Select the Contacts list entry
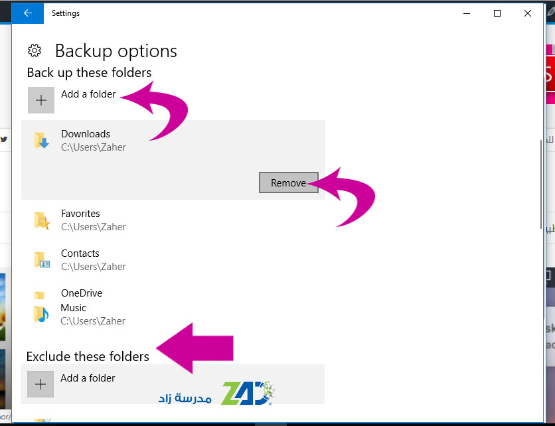Image resolution: width=555 pixels, height=426 pixels. coord(173,260)
